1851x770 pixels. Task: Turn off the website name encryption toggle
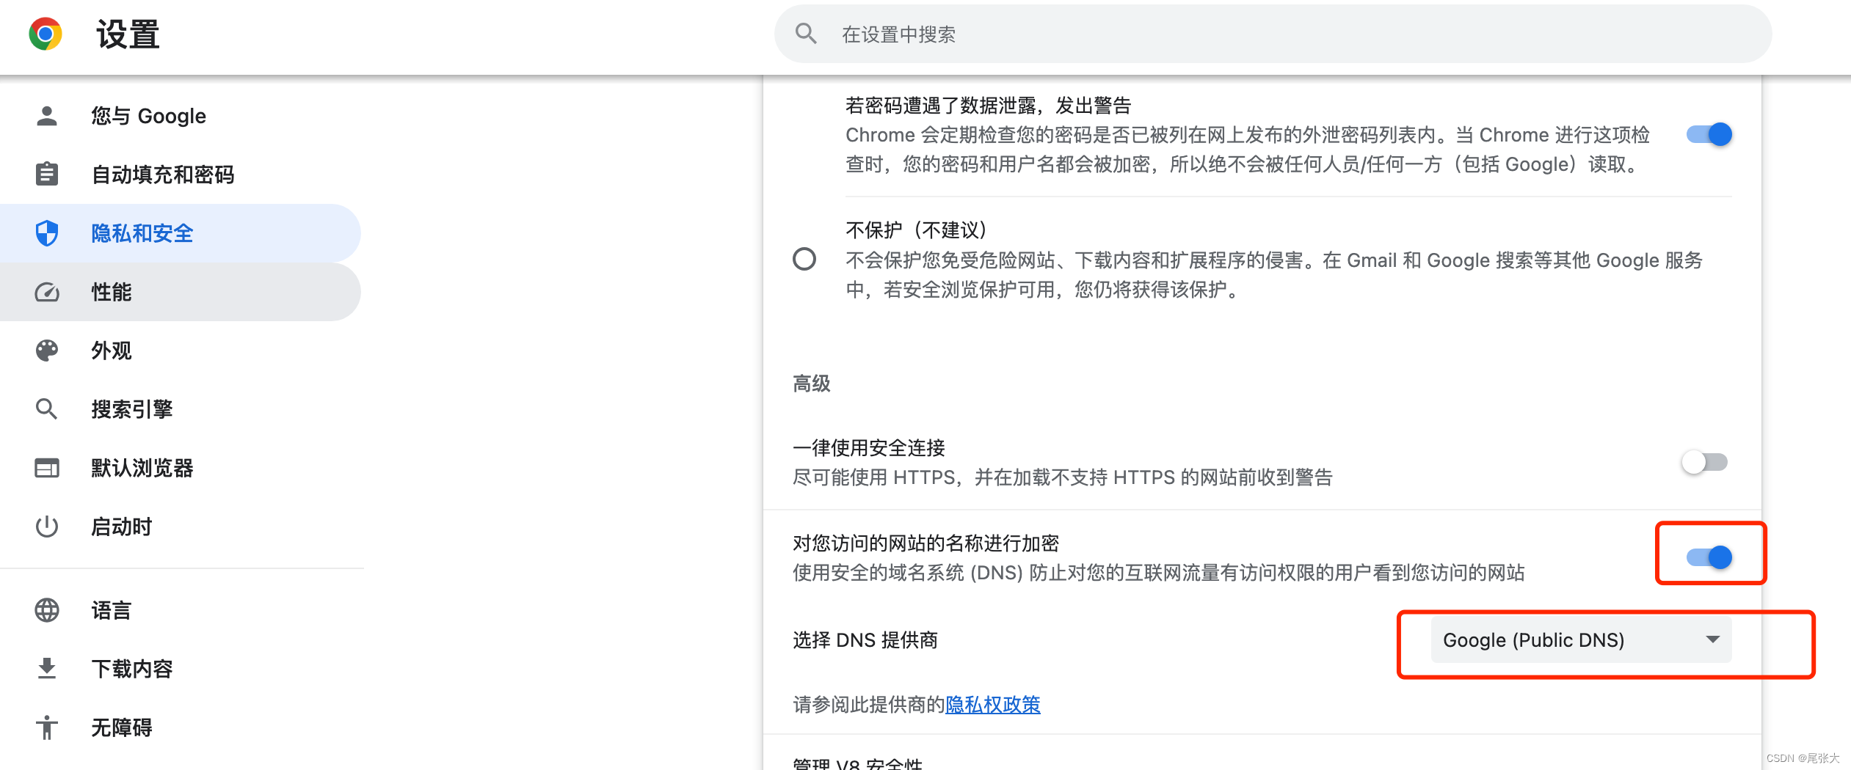click(1710, 557)
